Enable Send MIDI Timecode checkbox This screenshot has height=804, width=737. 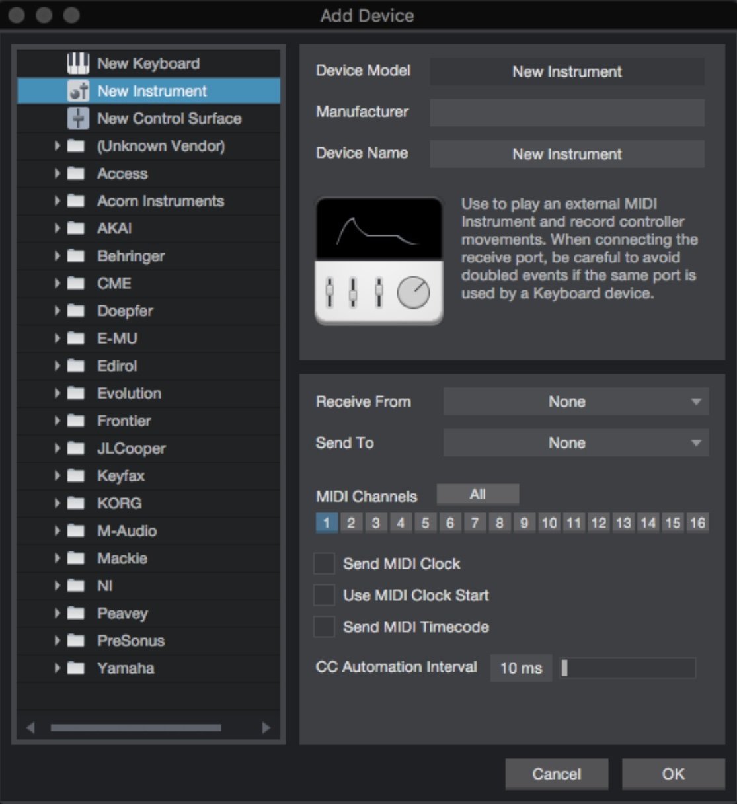(324, 627)
